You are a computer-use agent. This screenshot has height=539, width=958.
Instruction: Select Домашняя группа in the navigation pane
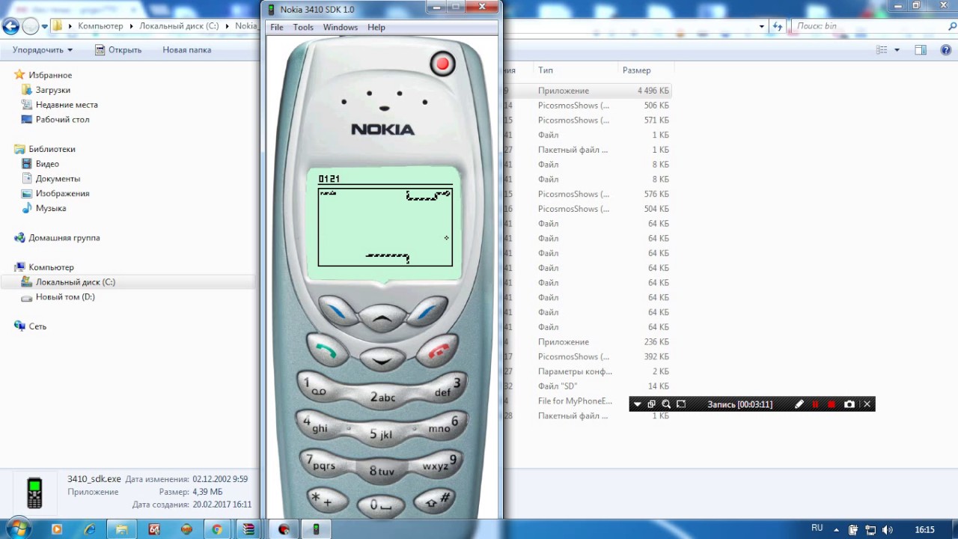coord(64,238)
